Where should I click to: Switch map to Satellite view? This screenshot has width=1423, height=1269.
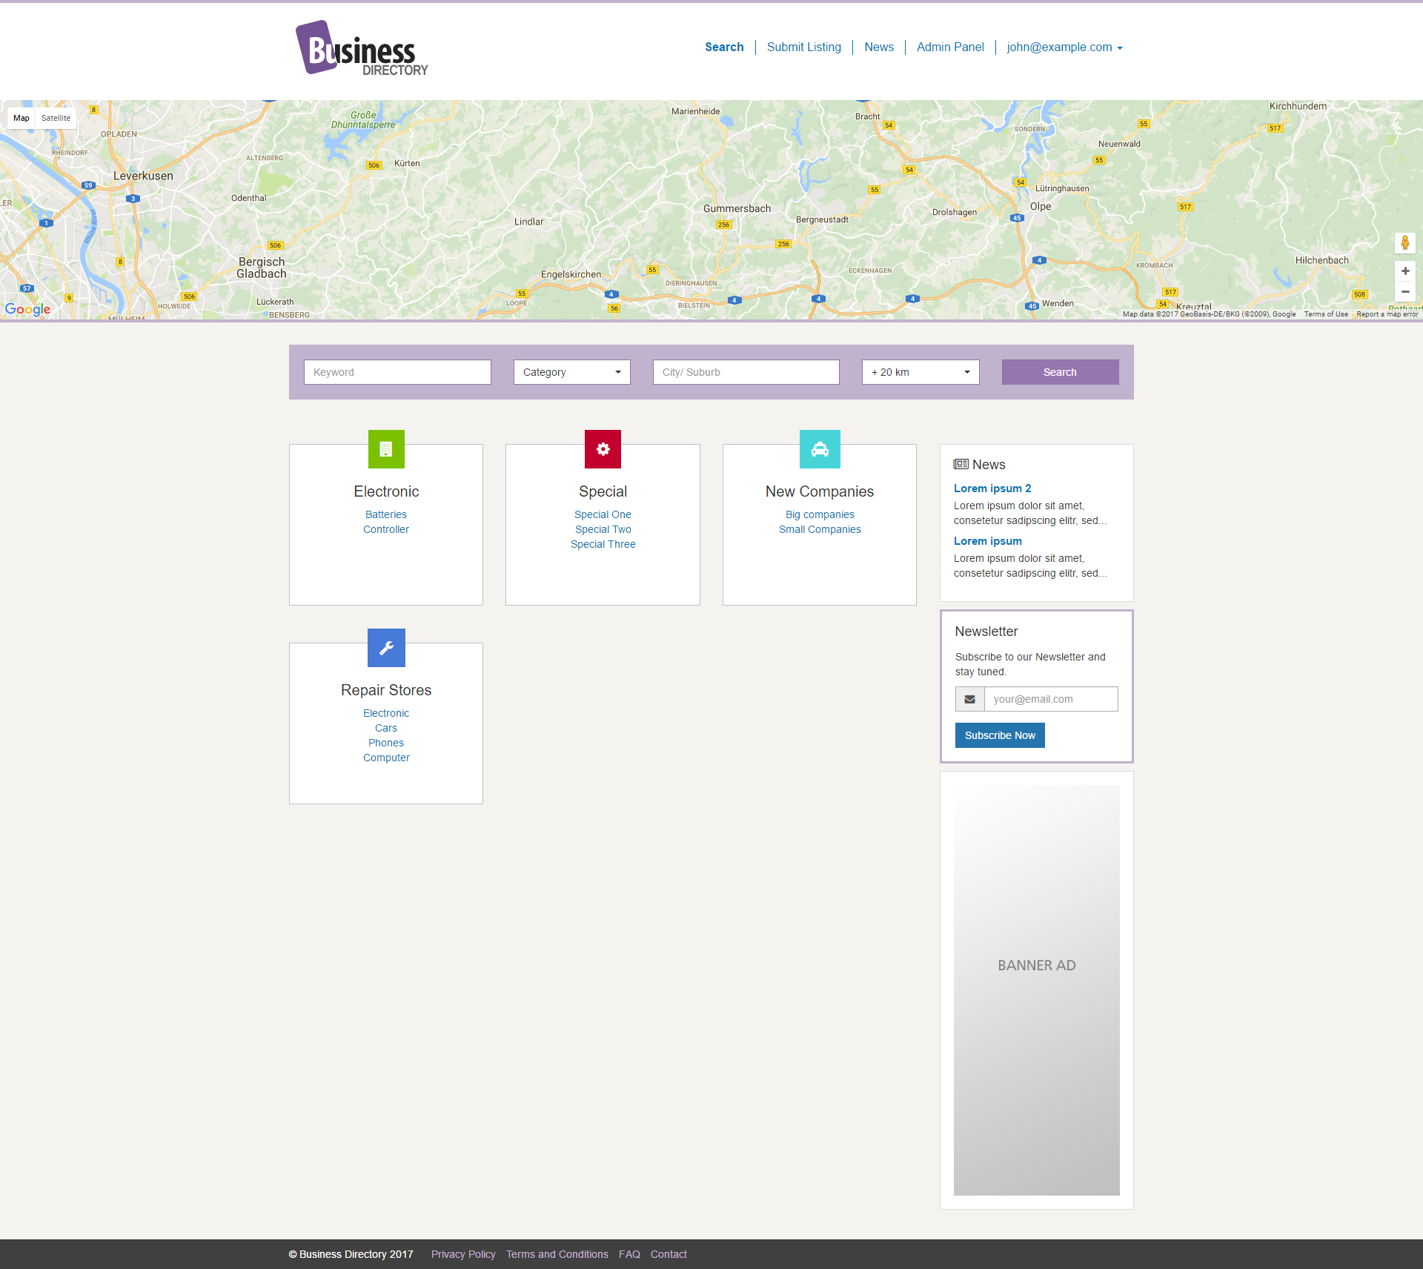(x=56, y=118)
